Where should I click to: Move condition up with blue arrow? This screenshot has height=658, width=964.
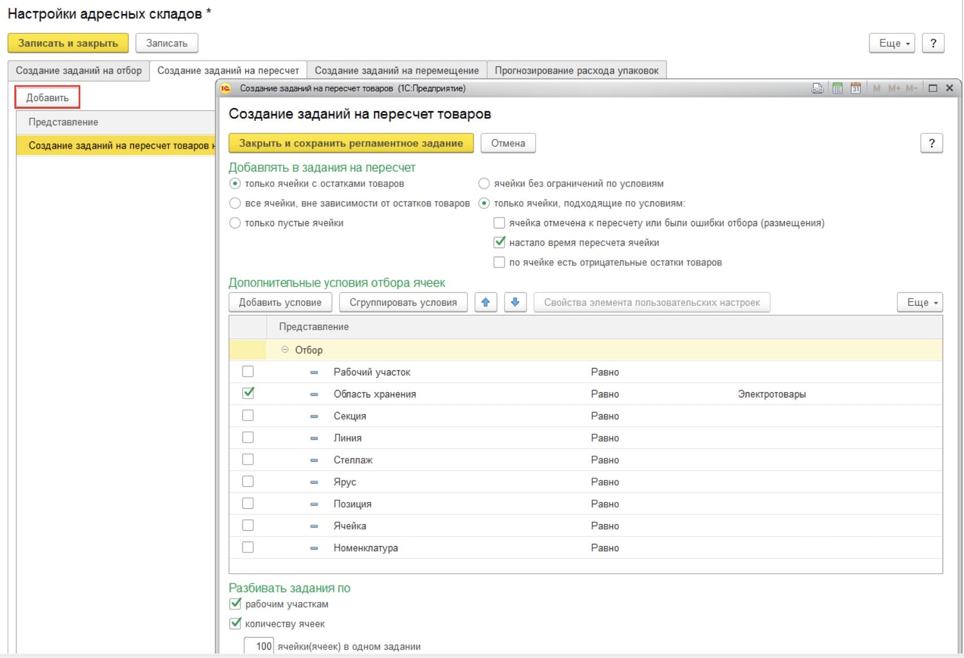tap(485, 302)
